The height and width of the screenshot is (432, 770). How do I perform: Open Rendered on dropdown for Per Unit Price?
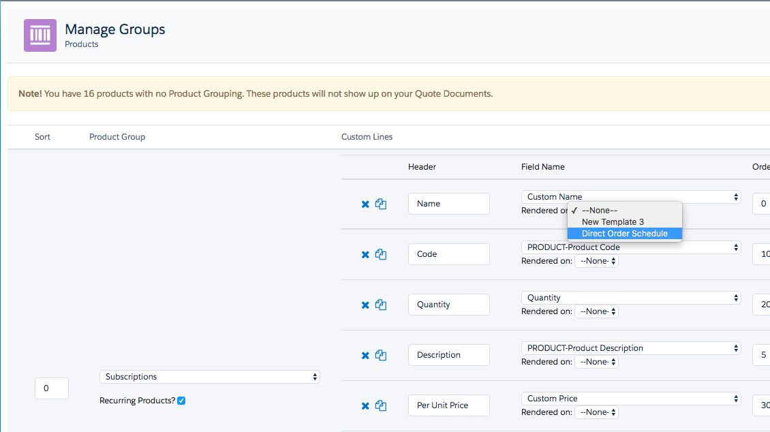click(597, 412)
